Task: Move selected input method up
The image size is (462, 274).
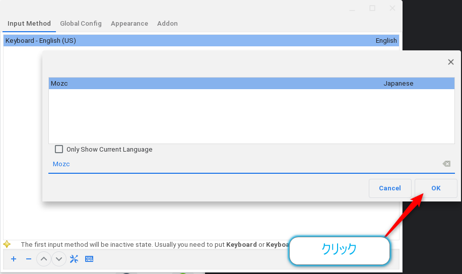Action: [44, 259]
